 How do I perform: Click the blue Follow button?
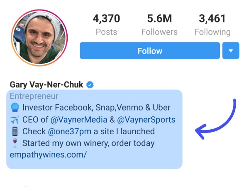pos(150,51)
